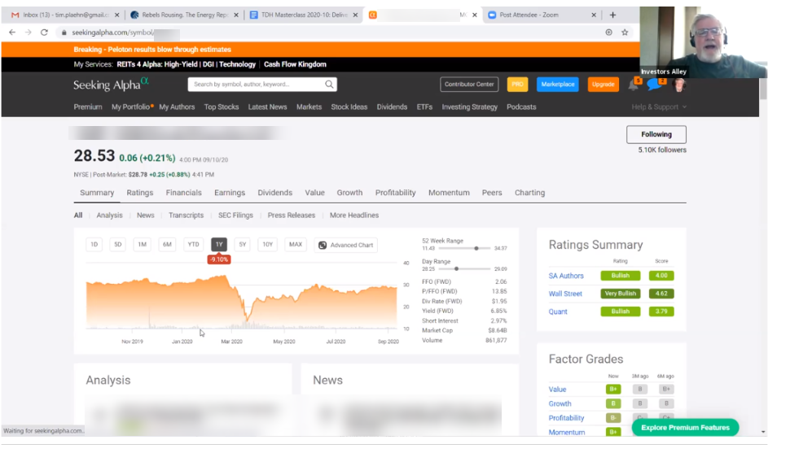Open a new browser tab
Screen dimensions: 812x453
(x=613, y=15)
